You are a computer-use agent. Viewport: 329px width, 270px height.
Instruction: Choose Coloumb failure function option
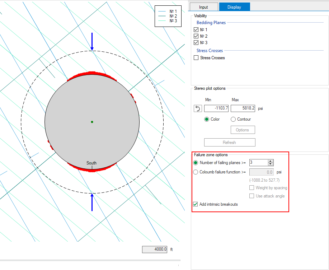[x=196, y=172]
